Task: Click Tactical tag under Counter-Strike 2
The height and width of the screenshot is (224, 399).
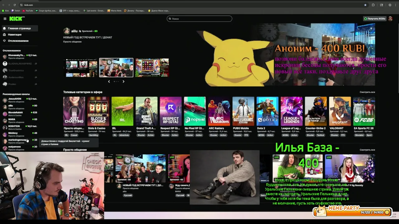Action: (x=320, y=135)
